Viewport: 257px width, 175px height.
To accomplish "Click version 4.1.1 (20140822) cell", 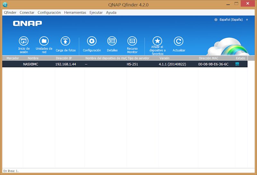I will [x=173, y=64].
